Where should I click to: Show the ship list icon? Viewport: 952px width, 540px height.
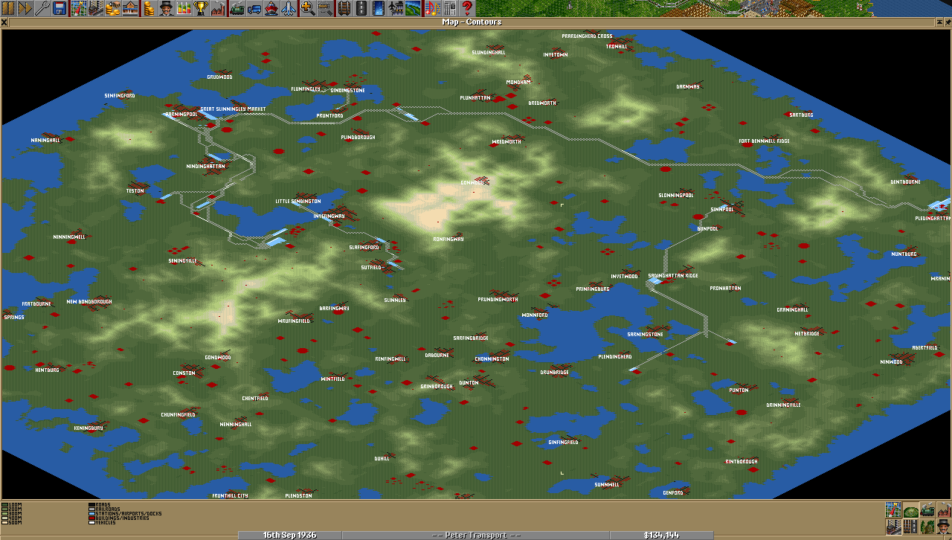(x=271, y=8)
